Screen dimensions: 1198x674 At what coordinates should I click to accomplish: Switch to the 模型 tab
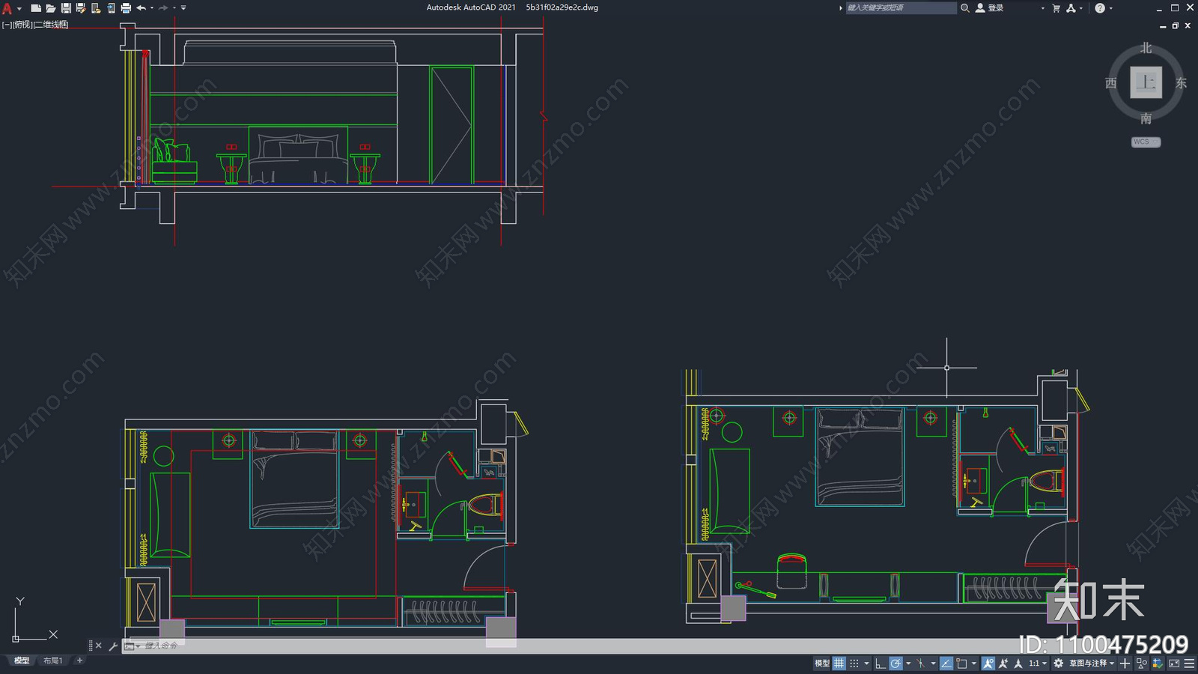22,661
